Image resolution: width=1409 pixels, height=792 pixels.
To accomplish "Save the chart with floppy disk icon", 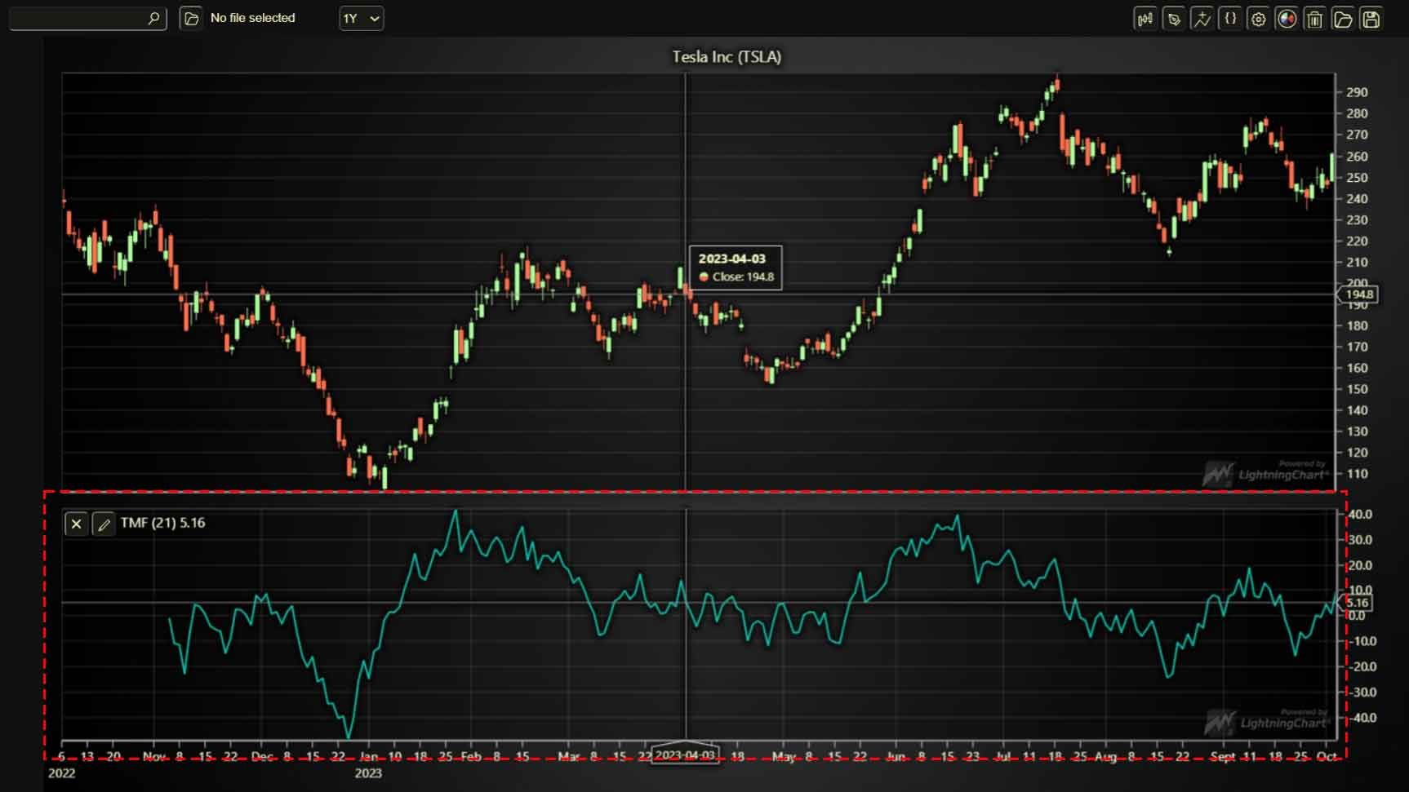I will tap(1371, 19).
